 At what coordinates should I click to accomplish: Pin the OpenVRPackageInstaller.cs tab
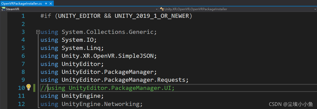point(46,4)
